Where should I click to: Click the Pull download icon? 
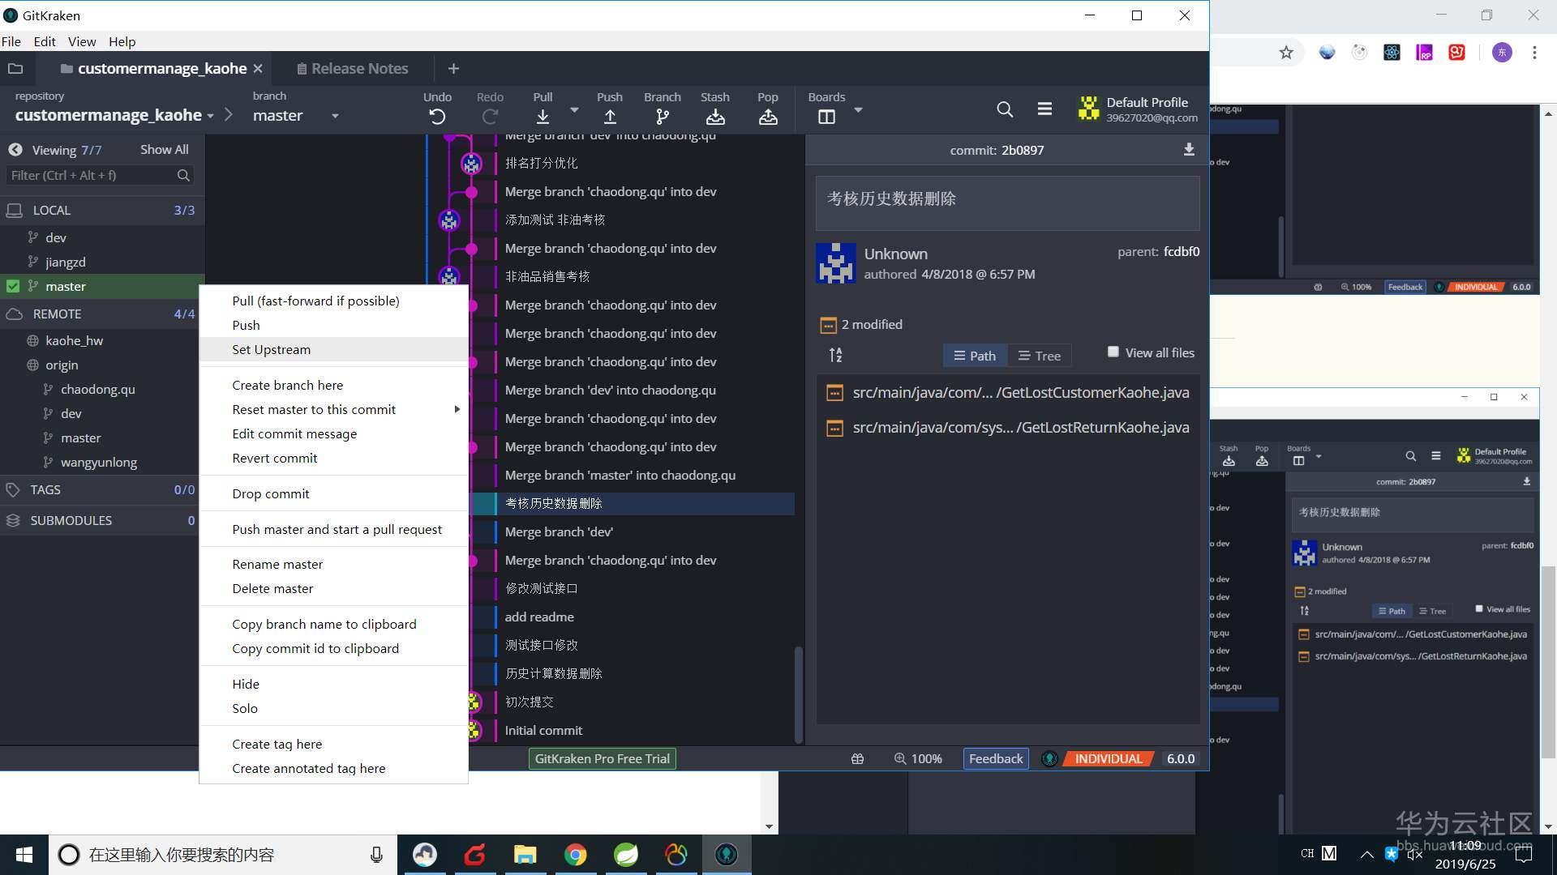pyautogui.click(x=543, y=117)
